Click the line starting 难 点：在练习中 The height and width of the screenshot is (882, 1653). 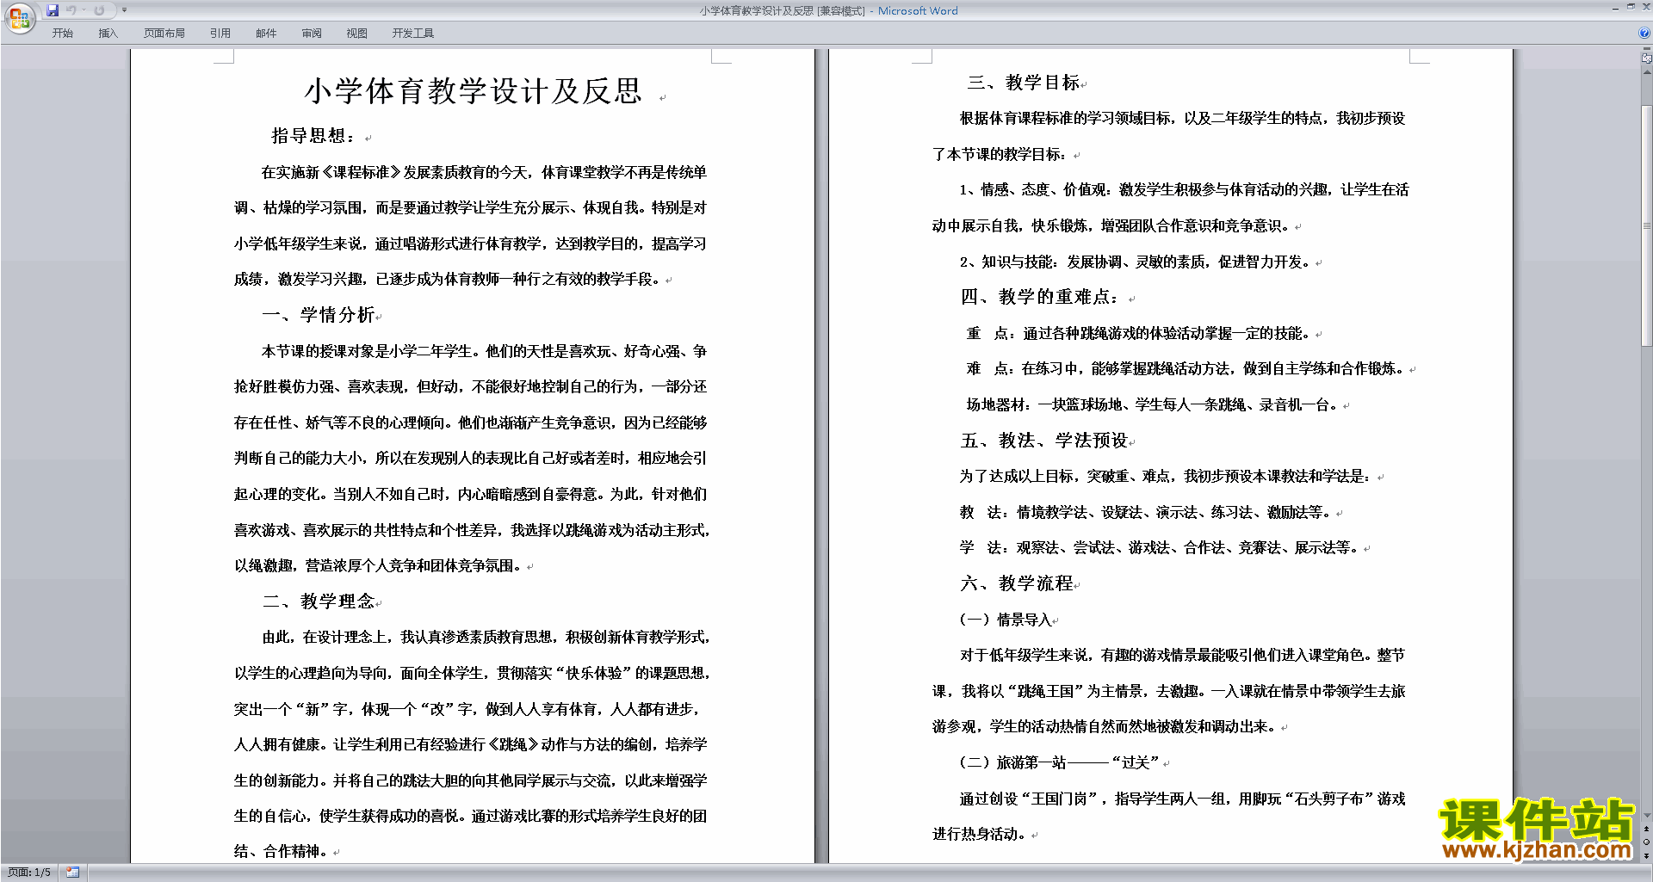tap(1186, 368)
